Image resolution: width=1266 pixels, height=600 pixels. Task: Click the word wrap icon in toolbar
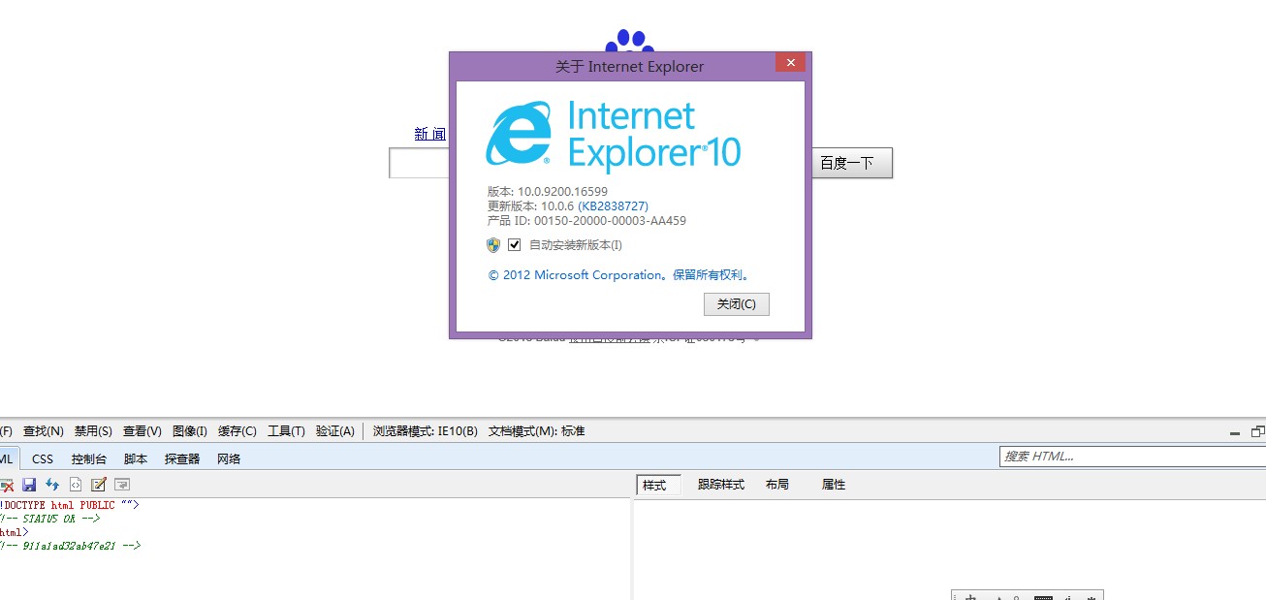pyautogui.click(x=122, y=485)
